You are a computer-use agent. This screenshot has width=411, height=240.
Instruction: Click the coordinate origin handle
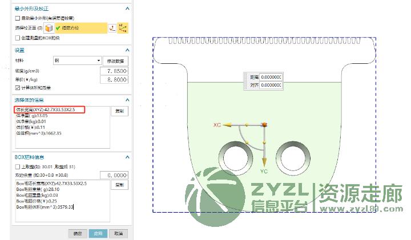pyautogui.click(x=264, y=124)
